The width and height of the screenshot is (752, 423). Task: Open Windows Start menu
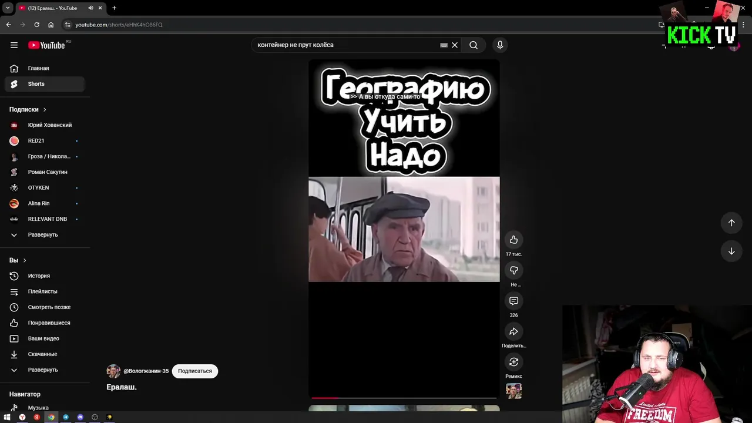(7, 417)
